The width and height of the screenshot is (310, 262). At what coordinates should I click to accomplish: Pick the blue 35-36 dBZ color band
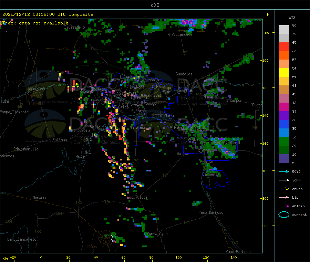coord(284,124)
